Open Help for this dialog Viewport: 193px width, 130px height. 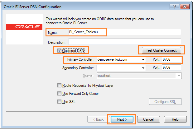pyautogui.click(x=175, y=119)
